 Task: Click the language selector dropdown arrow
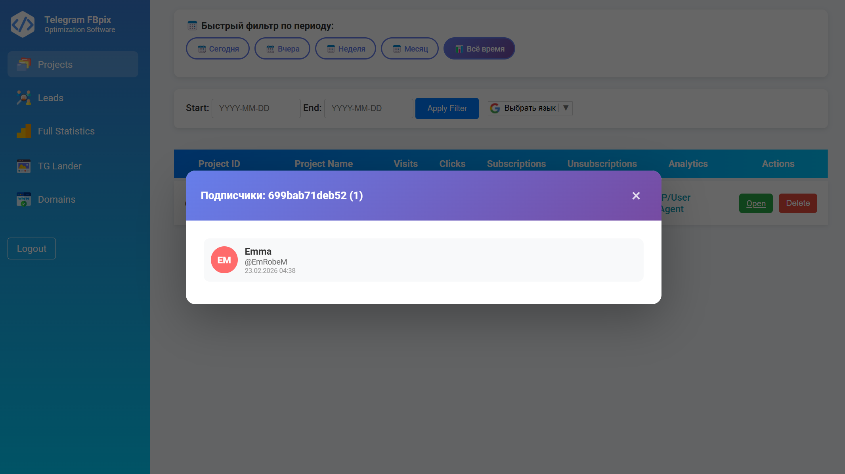[566, 108]
